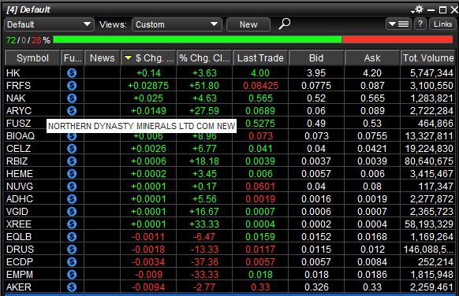Open the Custom views dropdown
This screenshot has width=459, height=296.
(x=177, y=24)
